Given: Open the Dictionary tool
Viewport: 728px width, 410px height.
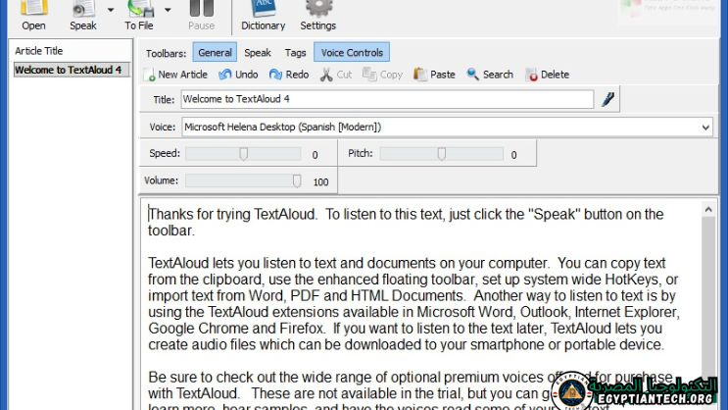Looking at the screenshot, I should click(x=264, y=16).
